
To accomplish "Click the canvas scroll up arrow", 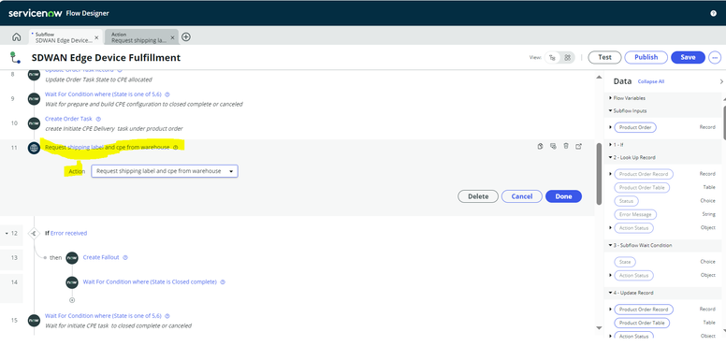I will [x=599, y=78].
